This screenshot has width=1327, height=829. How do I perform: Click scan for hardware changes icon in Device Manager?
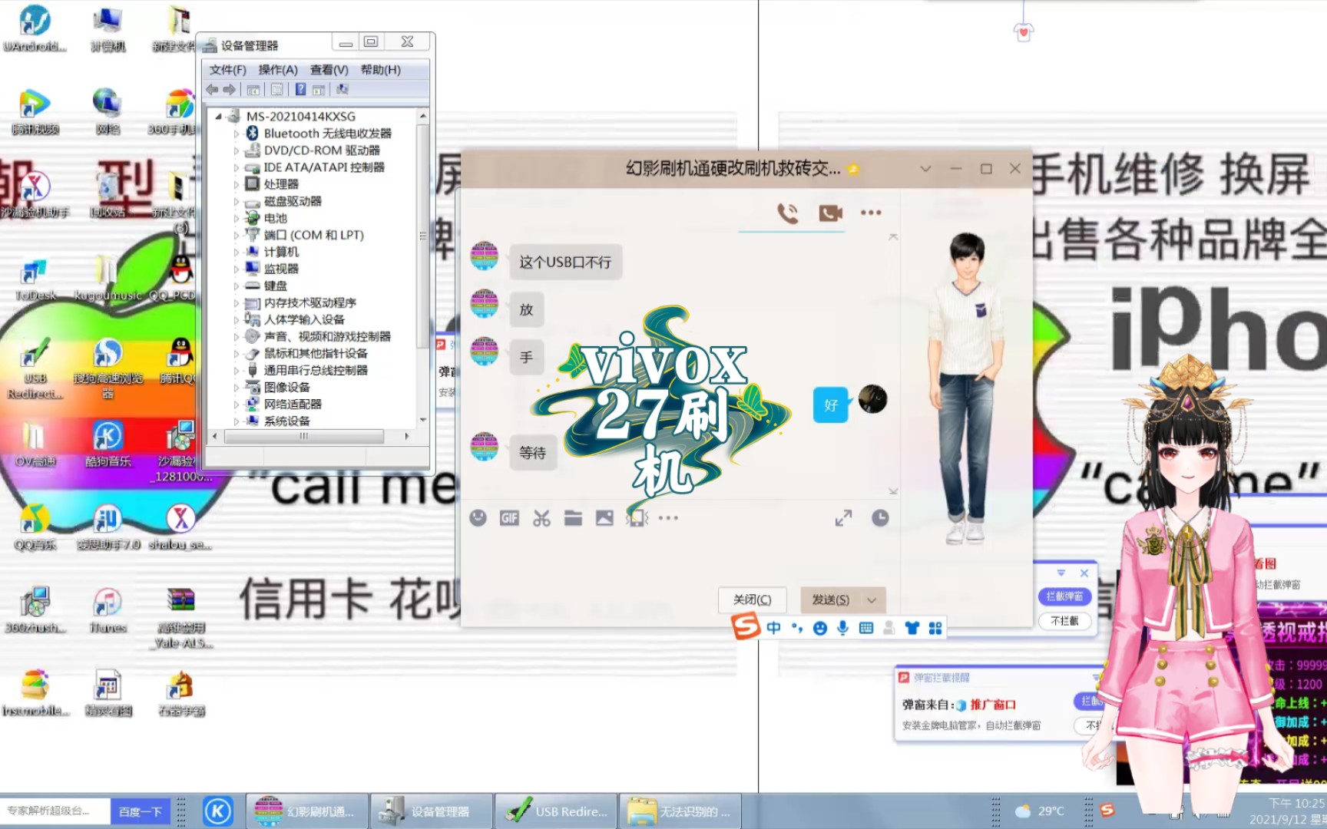click(x=343, y=90)
